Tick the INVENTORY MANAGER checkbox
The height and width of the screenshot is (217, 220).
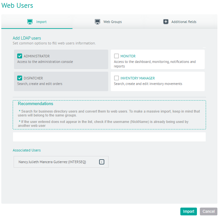(x=116, y=78)
